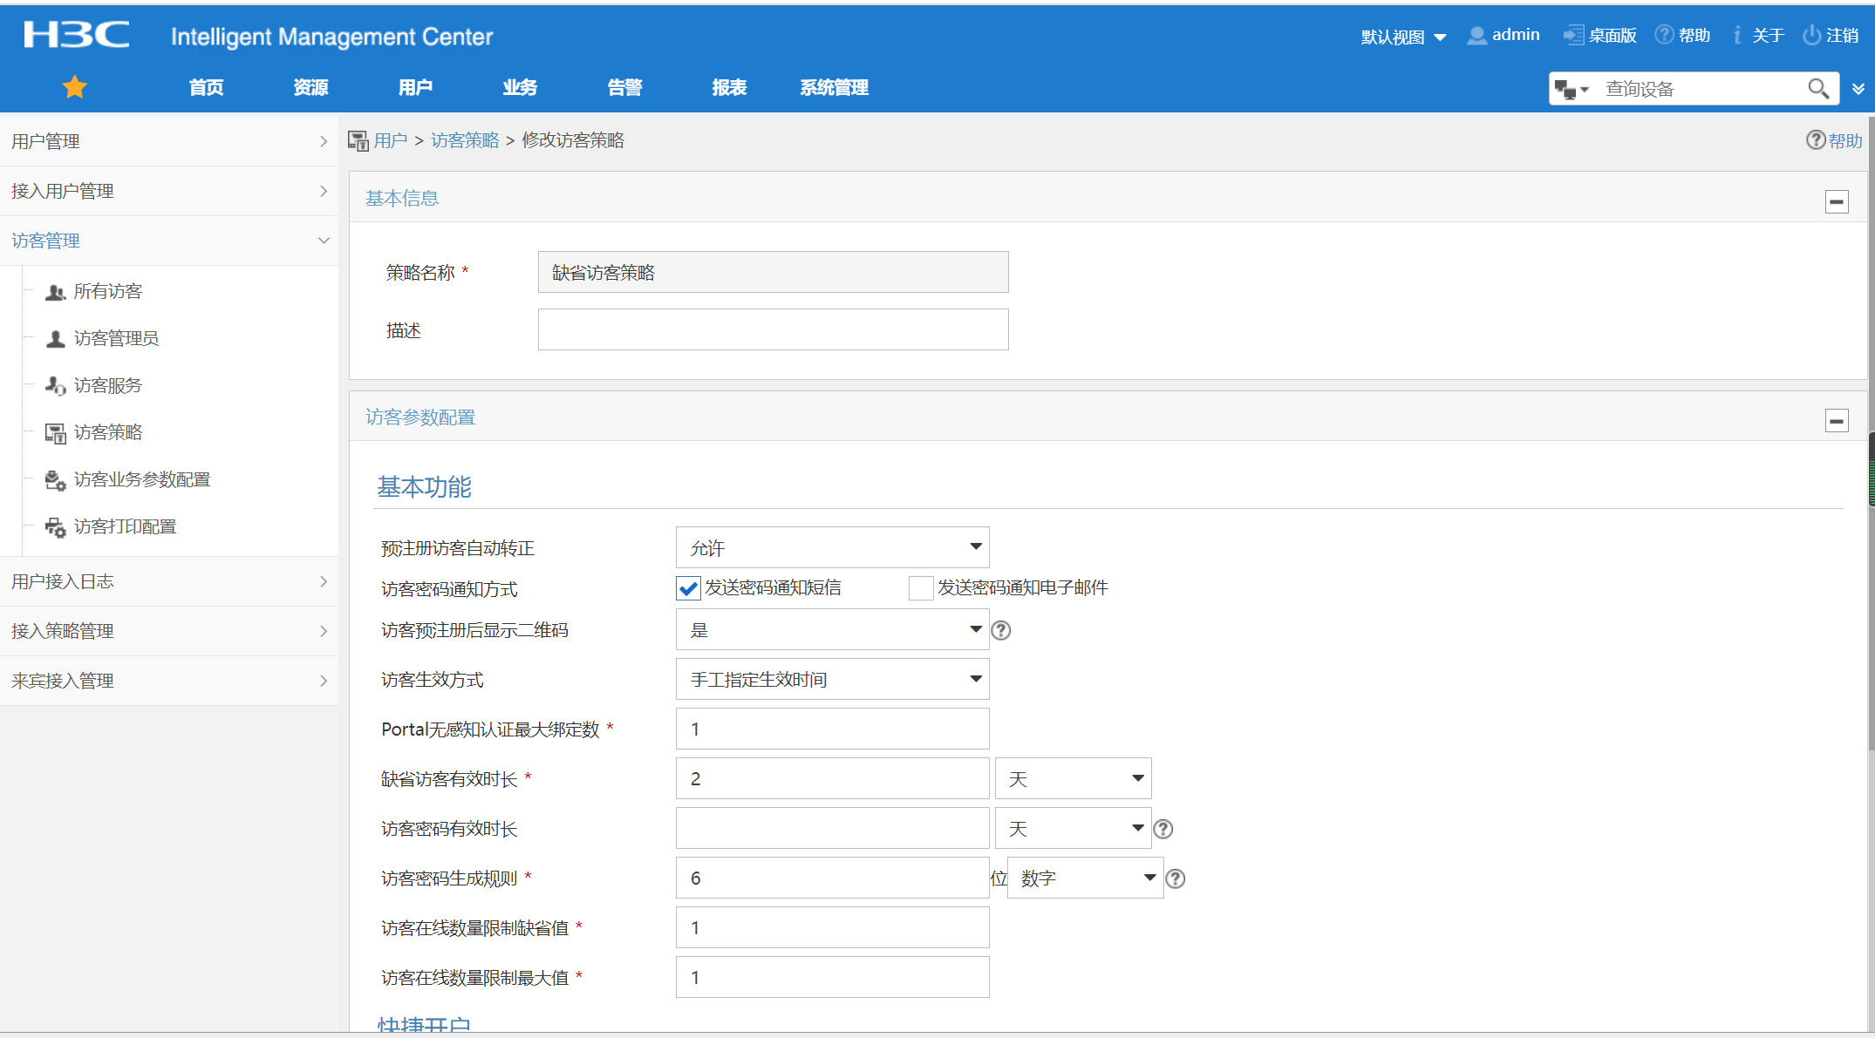Screen dimensions: 1875x1038
Task: Uncheck 发送密码通知短信 checkbox
Action: click(x=688, y=588)
